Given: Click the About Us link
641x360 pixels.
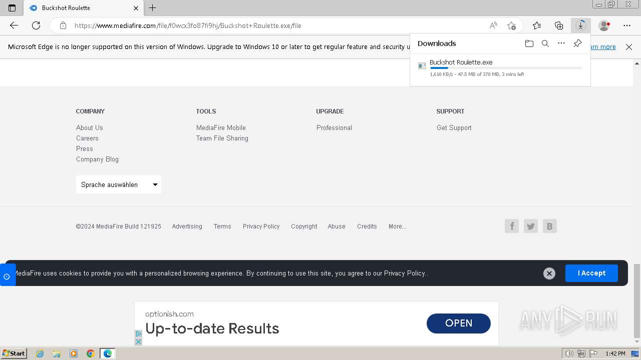Looking at the screenshot, I should (90, 127).
